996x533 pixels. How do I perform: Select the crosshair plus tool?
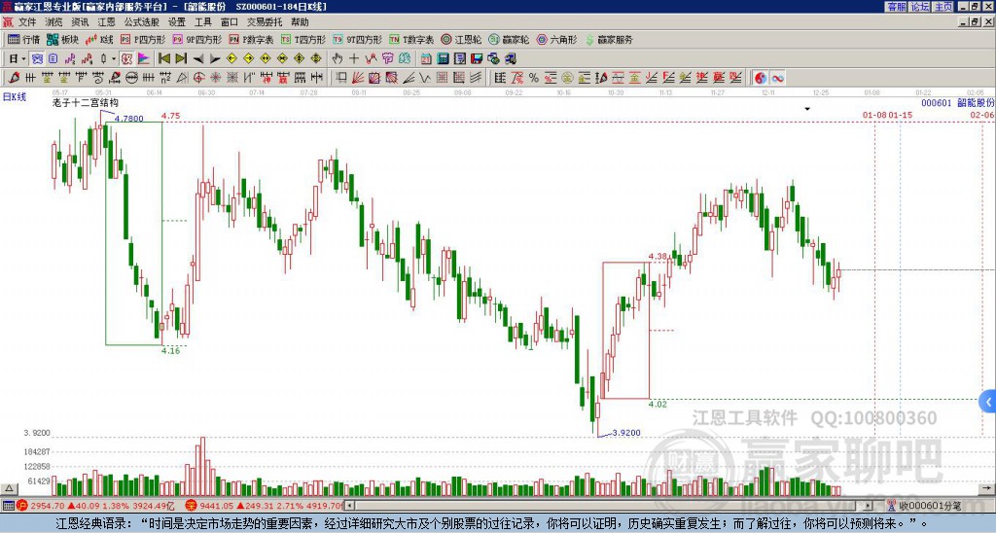point(354,59)
